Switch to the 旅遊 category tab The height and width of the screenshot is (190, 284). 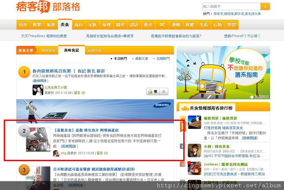[51, 25]
